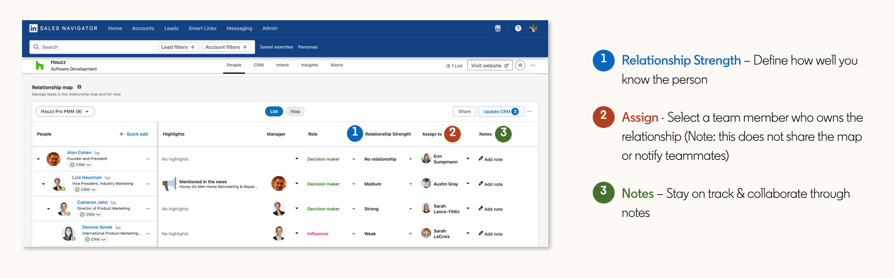Screen dimensions: 894x278
Task: Open the more options menu for Liza Hausman
Action: (148, 184)
